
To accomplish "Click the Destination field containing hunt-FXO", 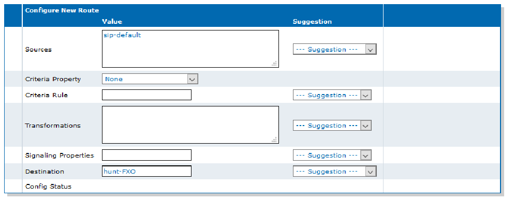I will tap(146, 171).
